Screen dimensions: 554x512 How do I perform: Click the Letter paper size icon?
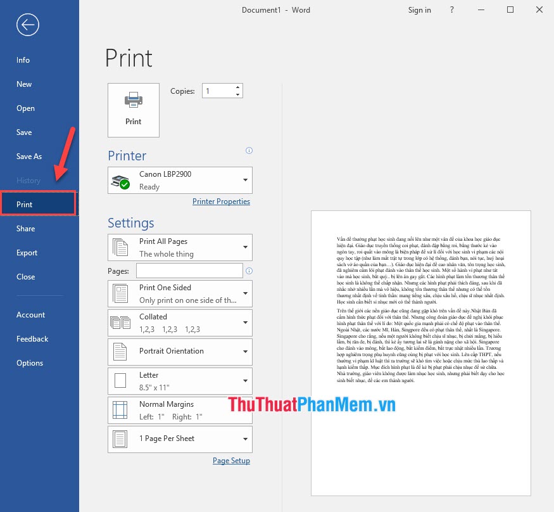[120, 380]
